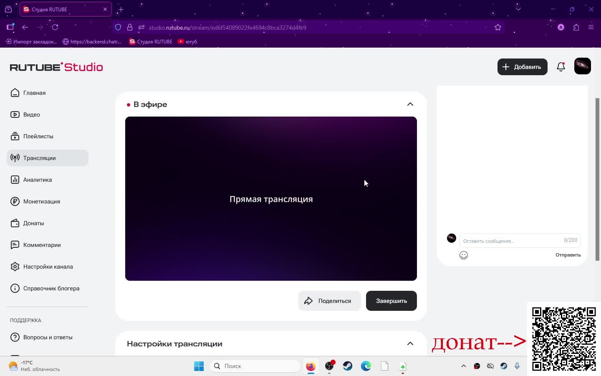Collapse the В эфире panel
Image resolution: width=601 pixels, height=376 pixels.
[410, 104]
